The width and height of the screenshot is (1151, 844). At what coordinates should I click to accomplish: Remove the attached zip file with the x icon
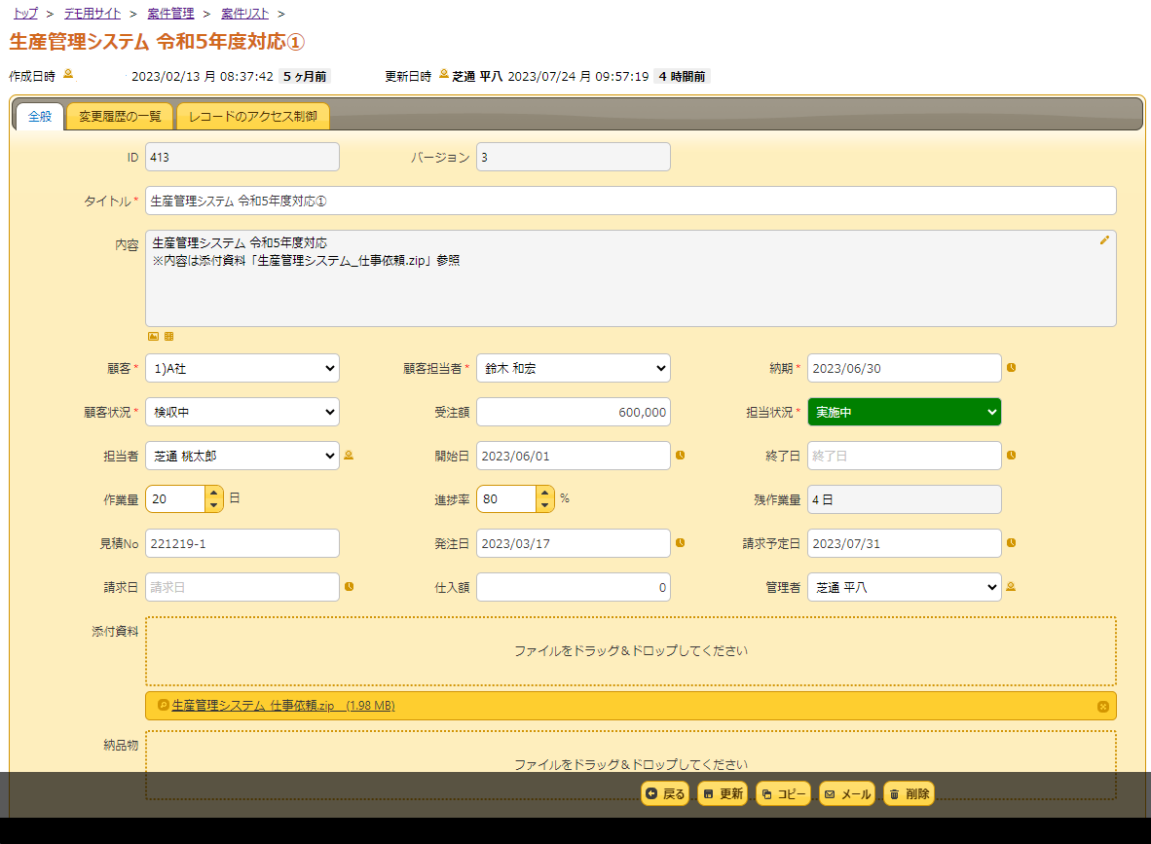coord(1102,706)
